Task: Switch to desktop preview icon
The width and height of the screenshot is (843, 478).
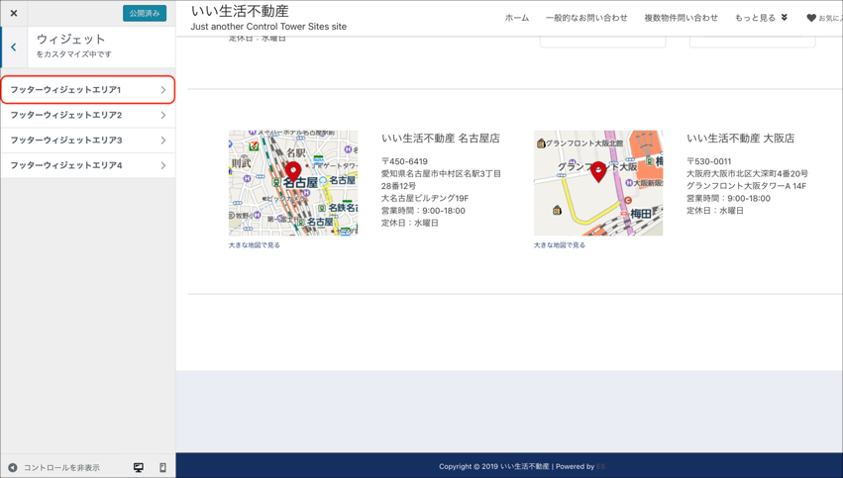Action: (x=139, y=467)
